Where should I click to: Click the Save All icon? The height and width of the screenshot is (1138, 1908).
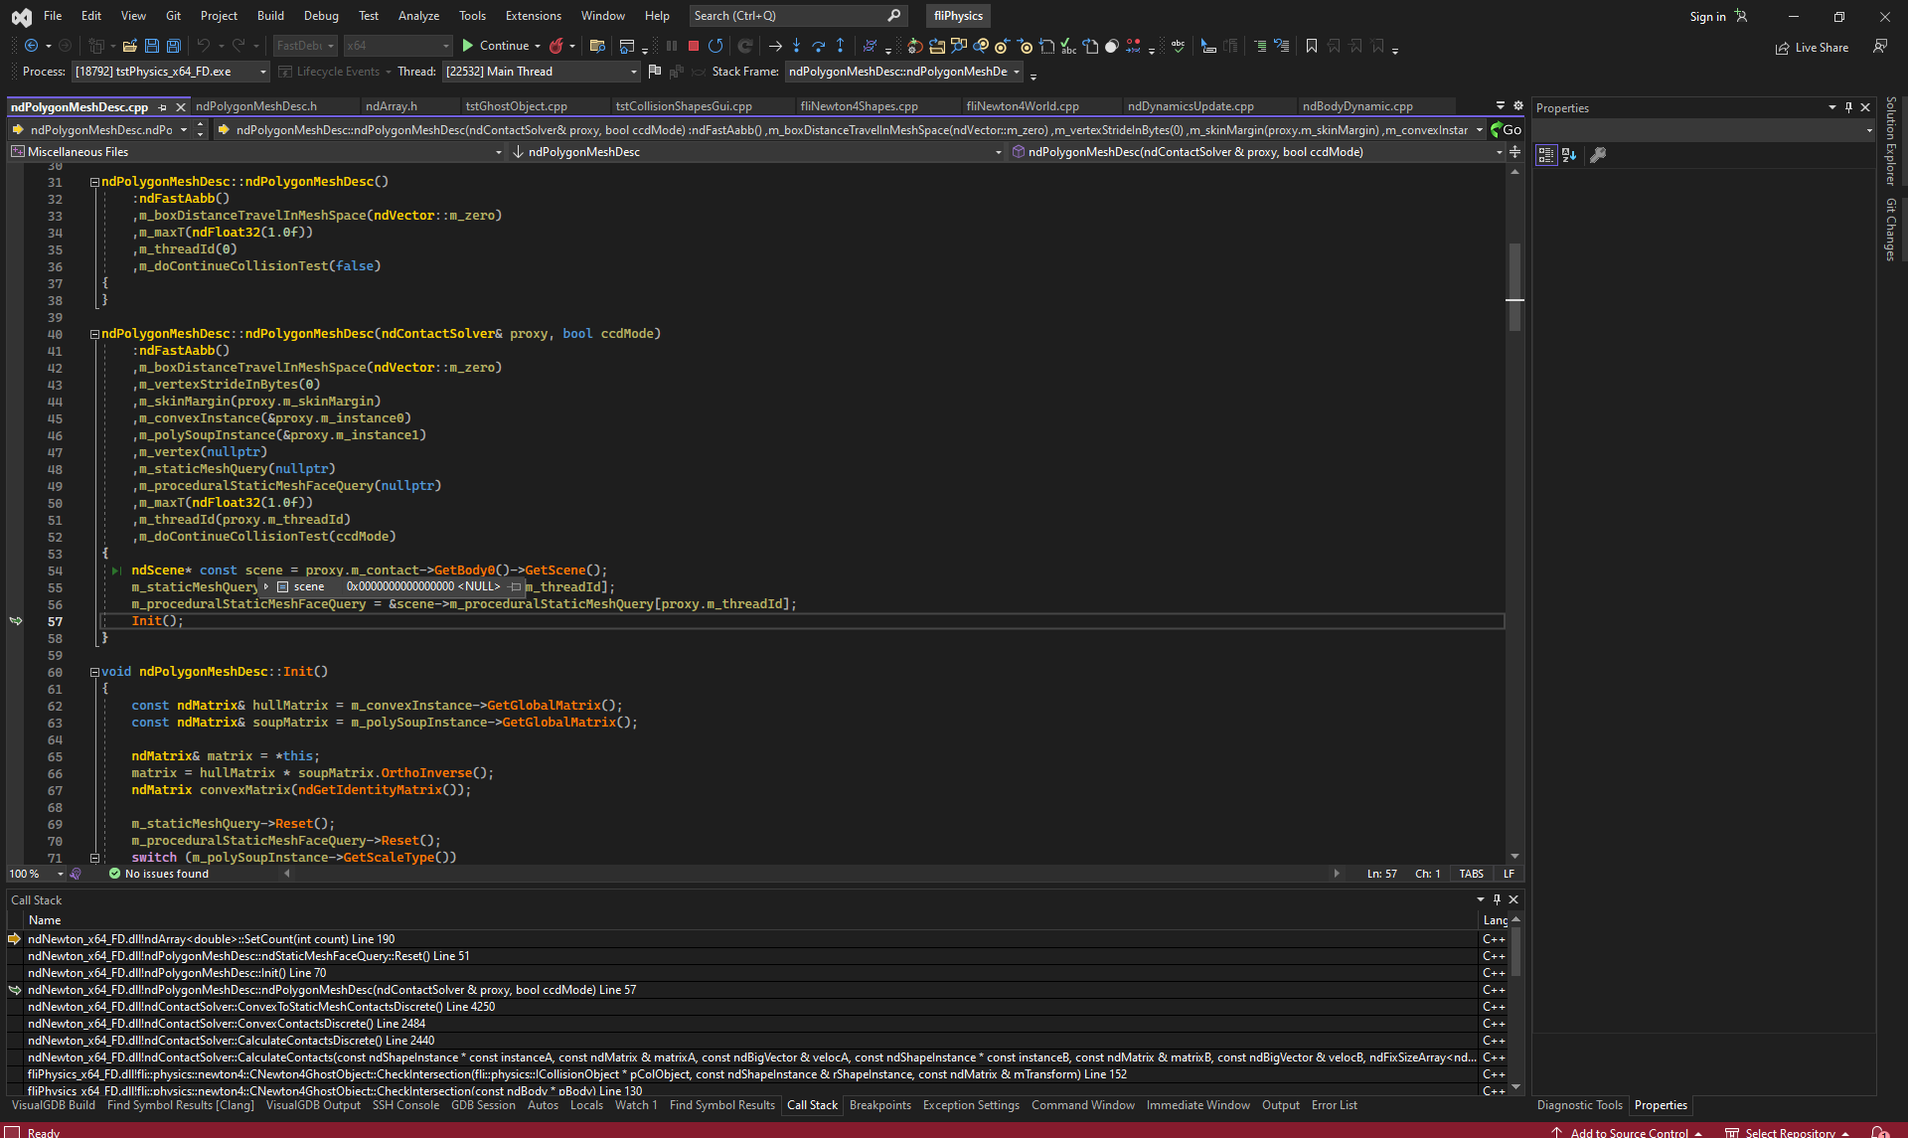point(173,46)
